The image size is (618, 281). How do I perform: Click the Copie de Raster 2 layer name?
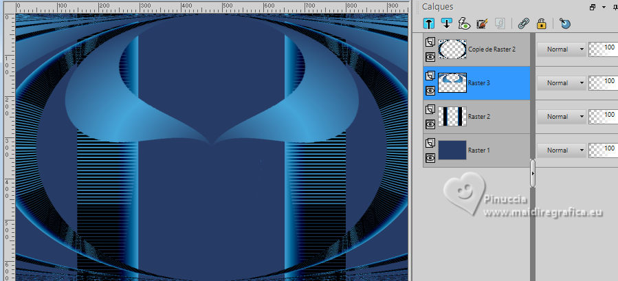click(x=492, y=49)
